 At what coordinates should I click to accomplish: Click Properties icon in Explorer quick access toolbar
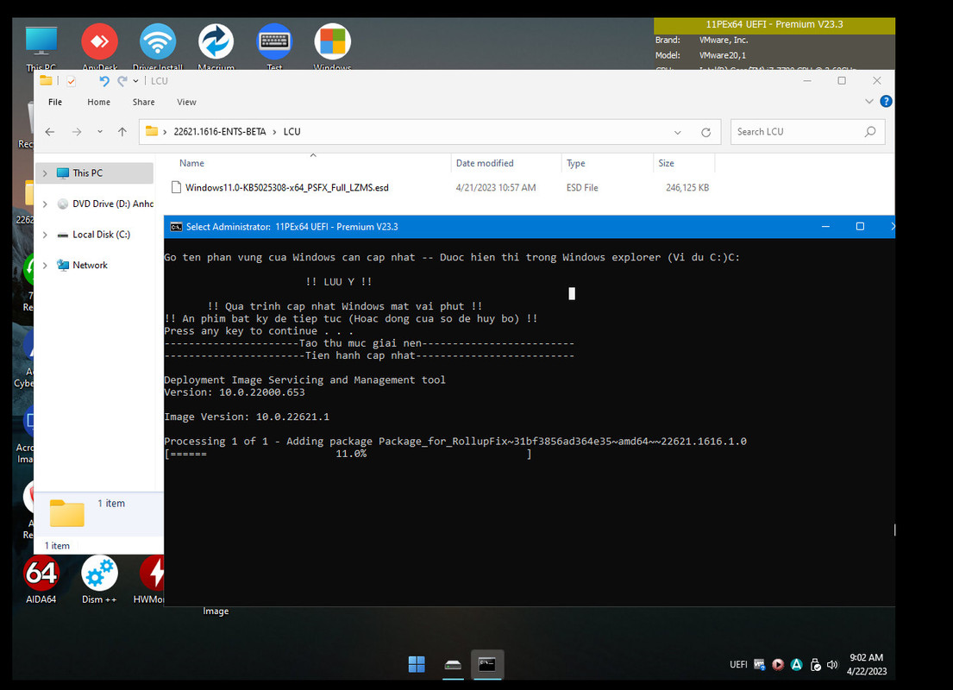coord(71,81)
